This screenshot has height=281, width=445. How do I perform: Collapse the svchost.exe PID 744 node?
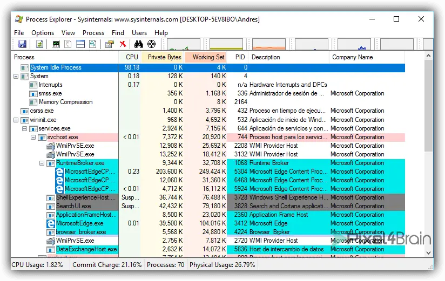click(x=33, y=137)
